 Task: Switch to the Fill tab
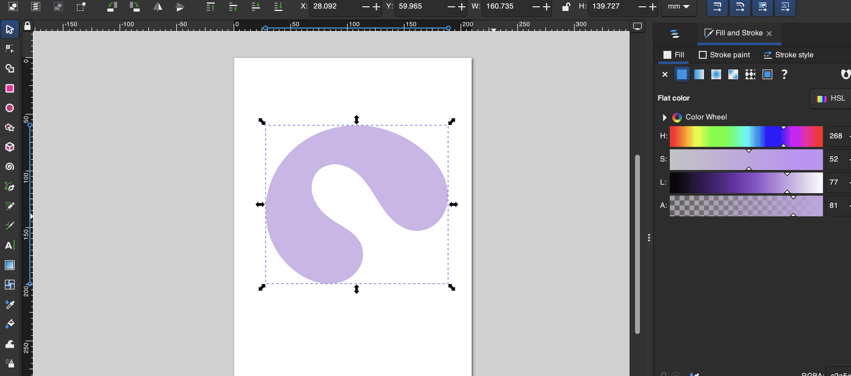pyautogui.click(x=673, y=55)
